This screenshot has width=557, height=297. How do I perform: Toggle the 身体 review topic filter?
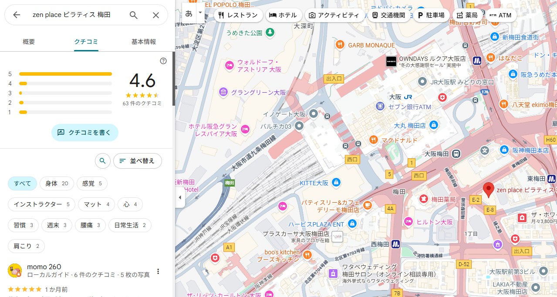(x=57, y=184)
